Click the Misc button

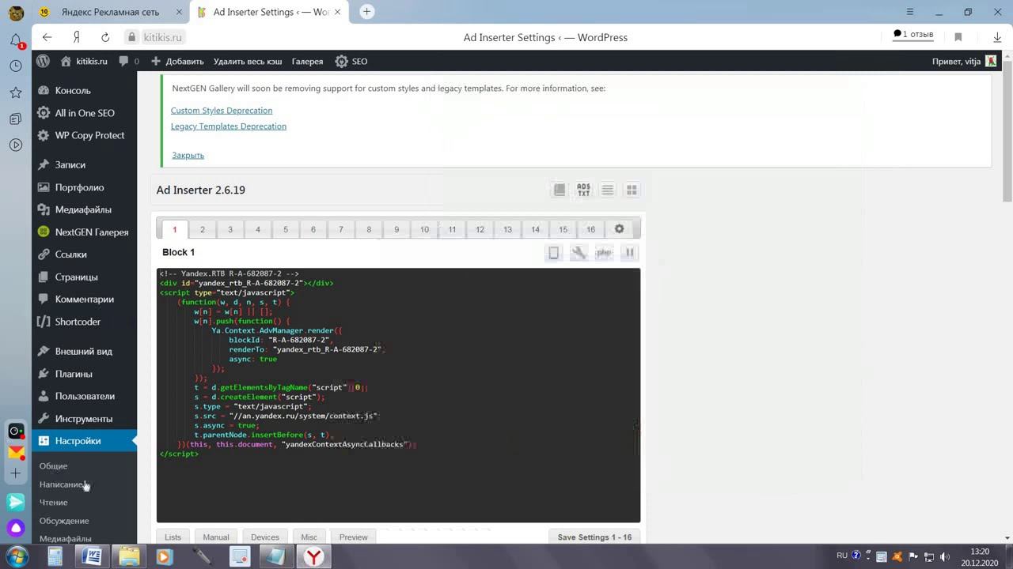(x=309, y=537)
